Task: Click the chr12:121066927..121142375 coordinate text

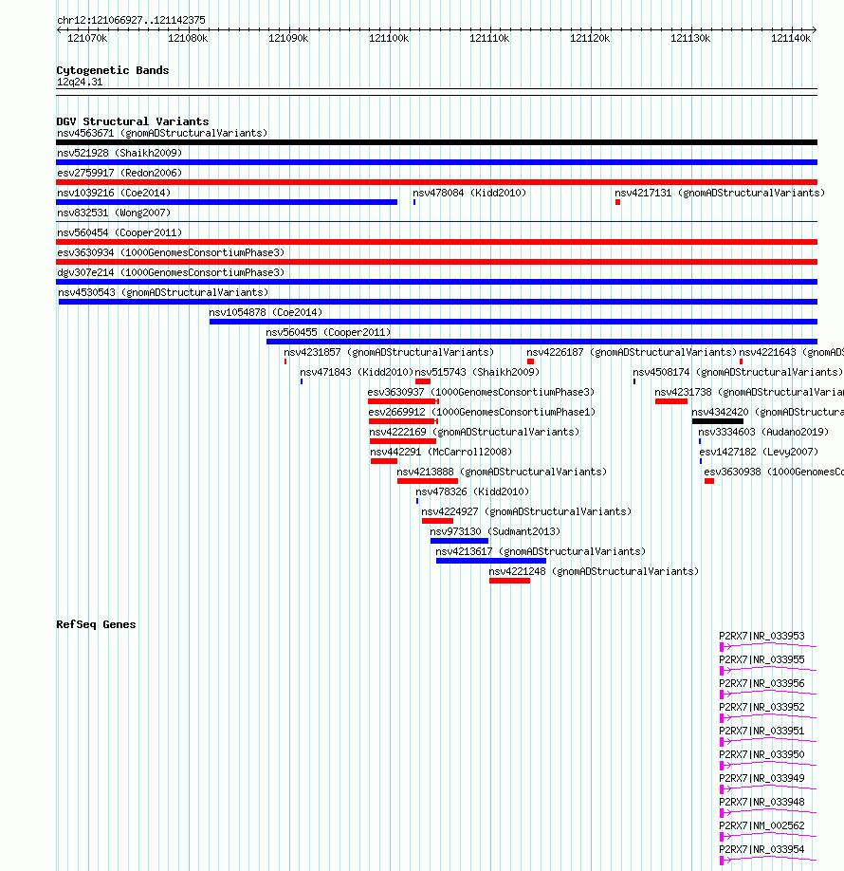Action: (131, 21)
